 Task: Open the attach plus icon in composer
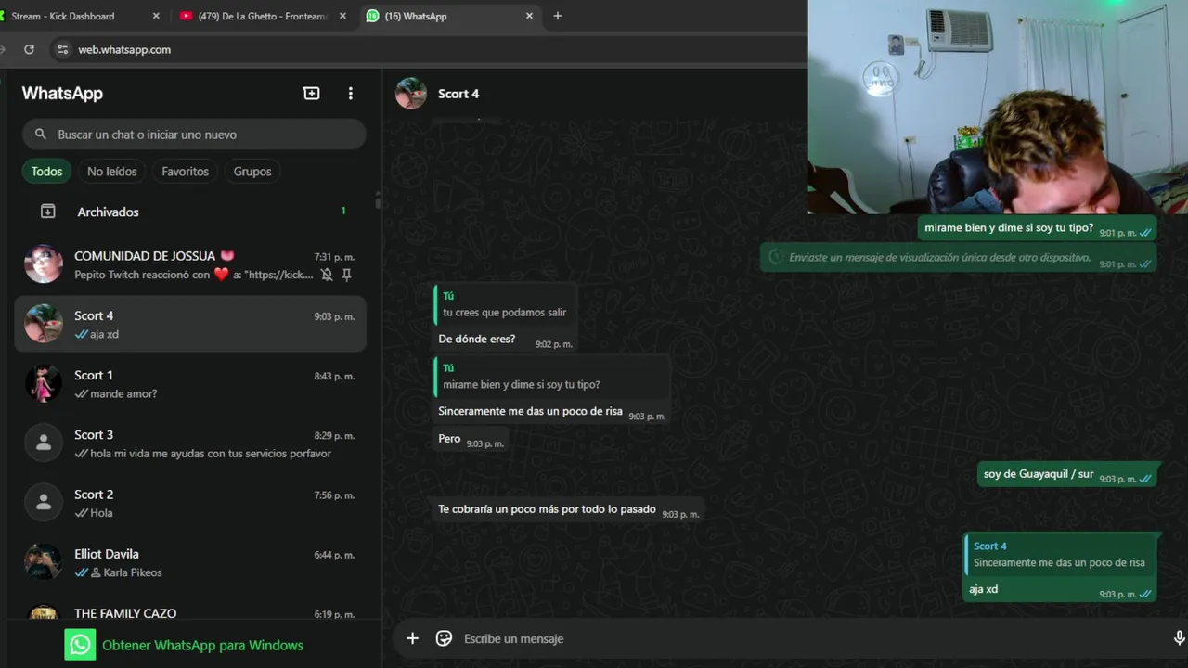412,638
